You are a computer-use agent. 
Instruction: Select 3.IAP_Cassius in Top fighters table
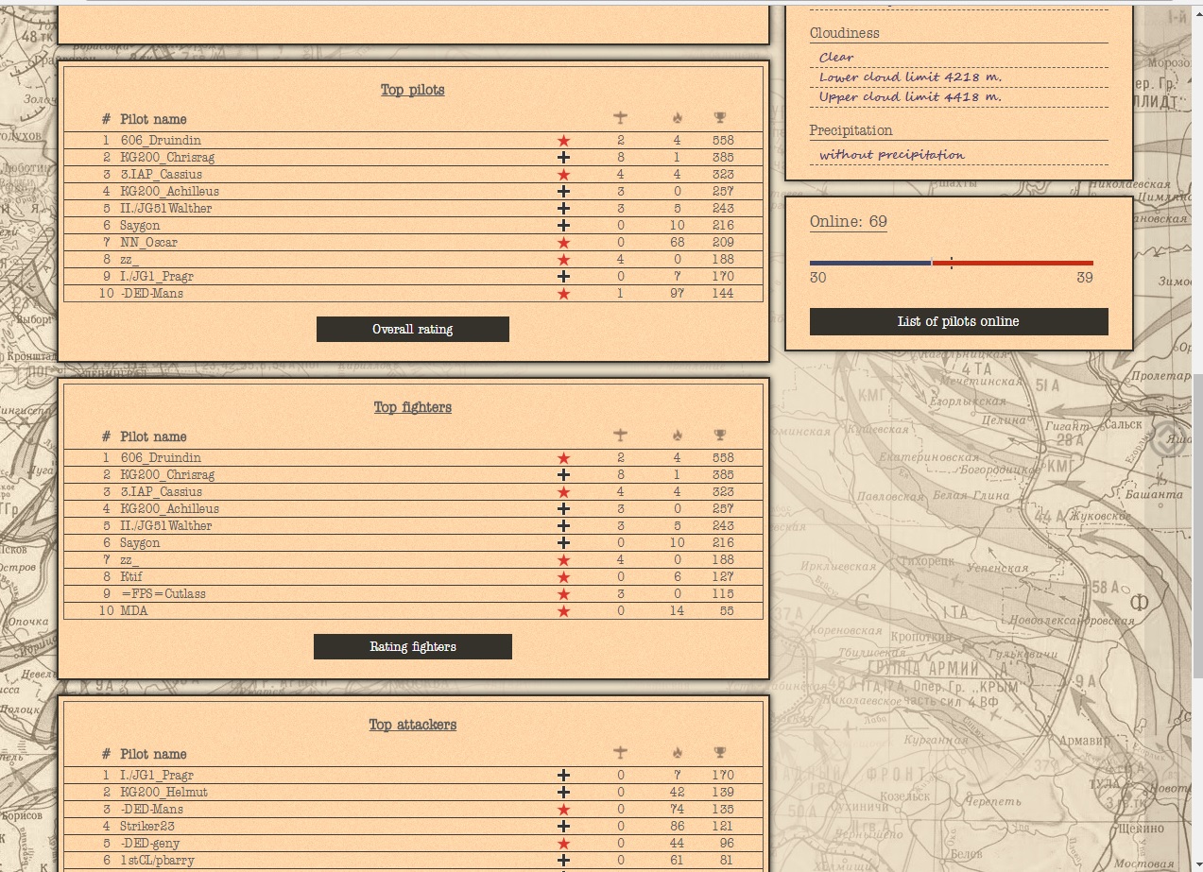tap(161, 492)
